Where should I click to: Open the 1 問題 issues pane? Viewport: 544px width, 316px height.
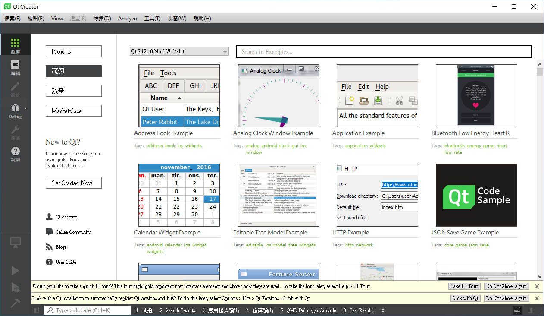click(144, 310)
